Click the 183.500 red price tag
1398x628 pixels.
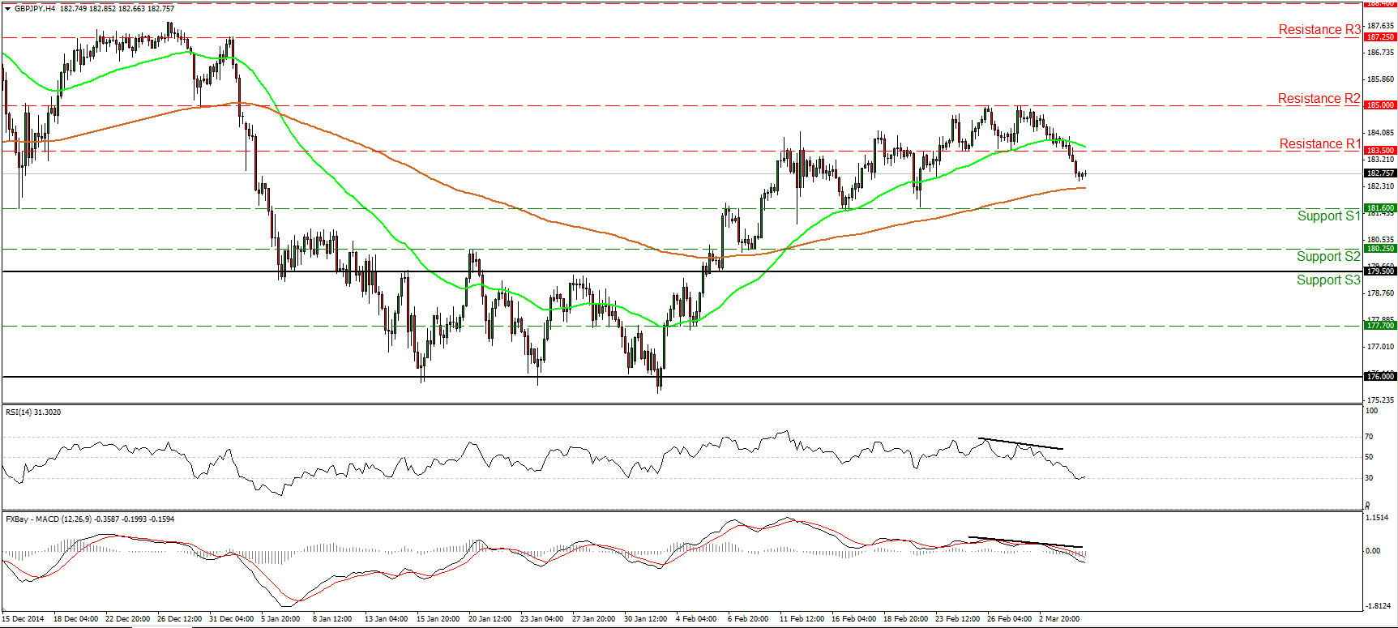(1380, 151)
